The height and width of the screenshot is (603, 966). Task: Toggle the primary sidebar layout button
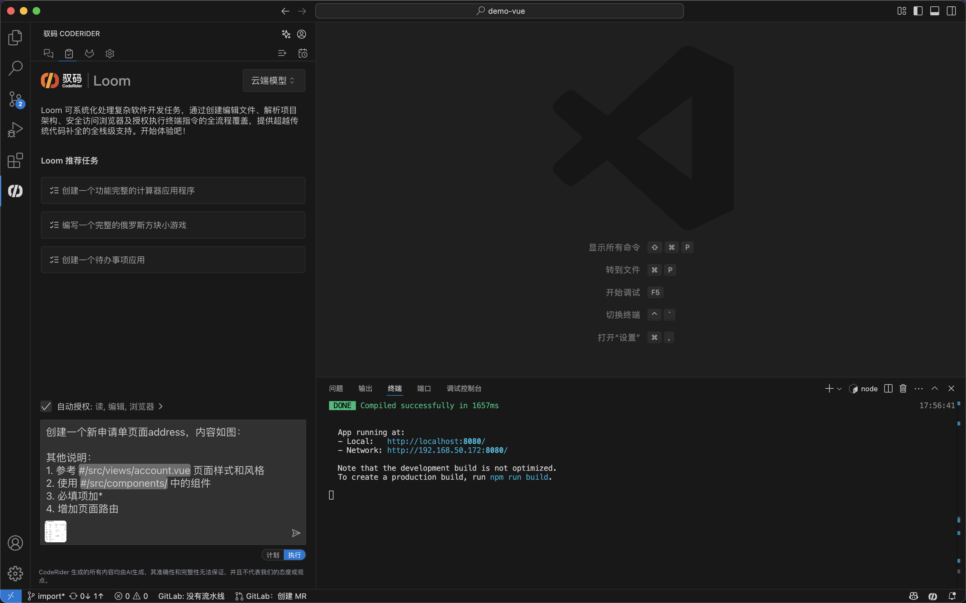(918, 11)
